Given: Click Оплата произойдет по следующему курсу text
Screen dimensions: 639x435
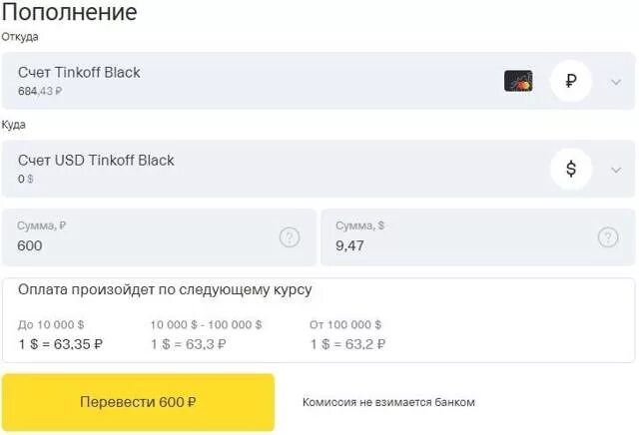Looking at the screenshot, I should 165,290.
